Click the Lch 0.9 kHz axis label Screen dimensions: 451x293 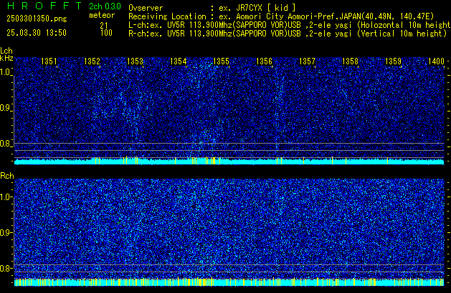pyautogui.click(x=6, y=108)
